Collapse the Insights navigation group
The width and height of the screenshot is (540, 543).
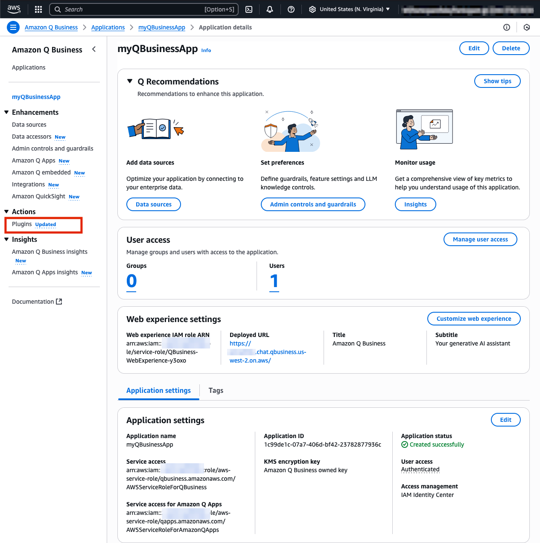(6, 239)
